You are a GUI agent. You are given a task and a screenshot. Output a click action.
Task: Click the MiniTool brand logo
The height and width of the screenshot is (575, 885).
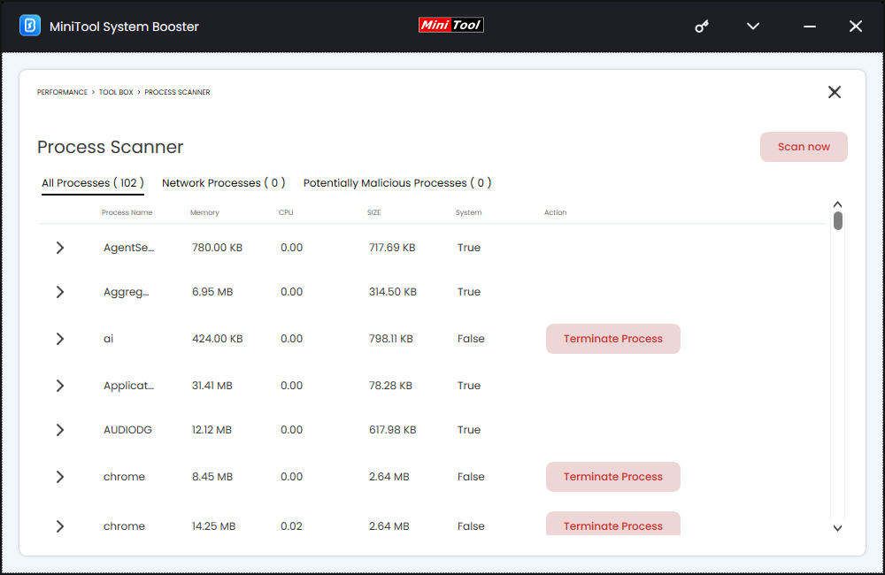(x=451, y=25)
